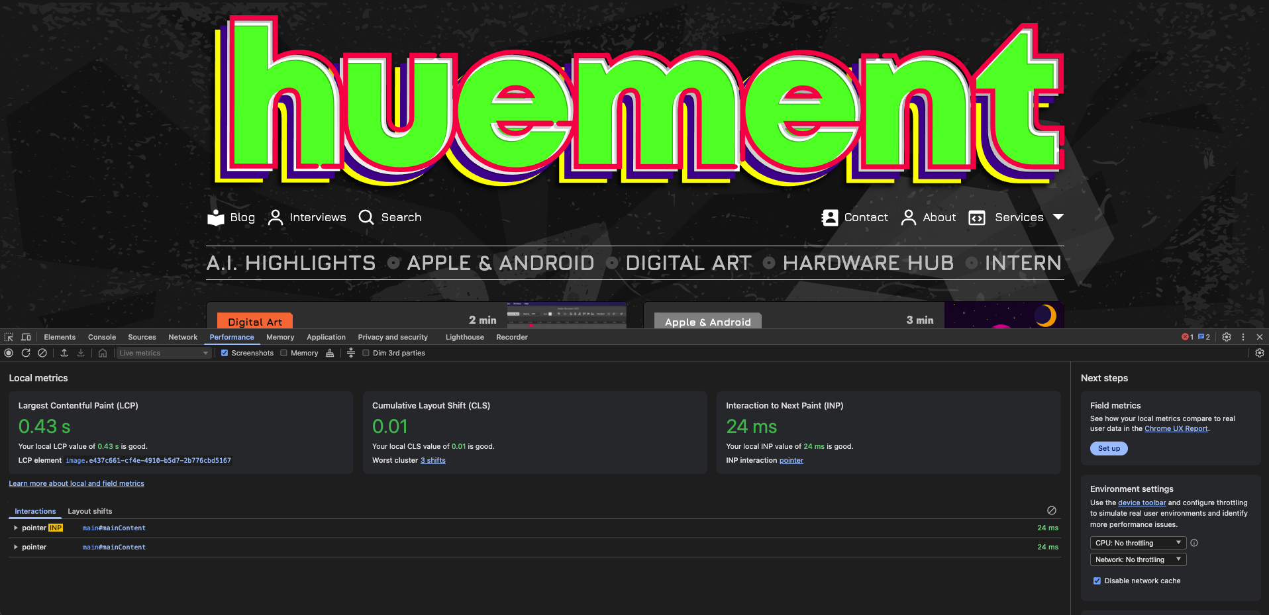Expand the Services dropdown arrow
The image size is (1269, 615).
1058,217
